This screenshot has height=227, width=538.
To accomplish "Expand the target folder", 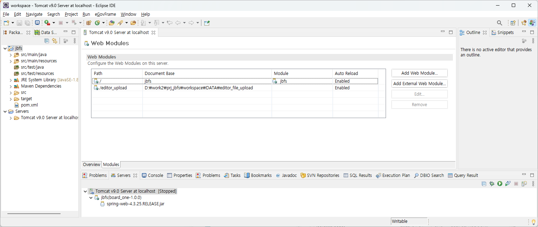I will pyautogui.click(x=11, y=99).
